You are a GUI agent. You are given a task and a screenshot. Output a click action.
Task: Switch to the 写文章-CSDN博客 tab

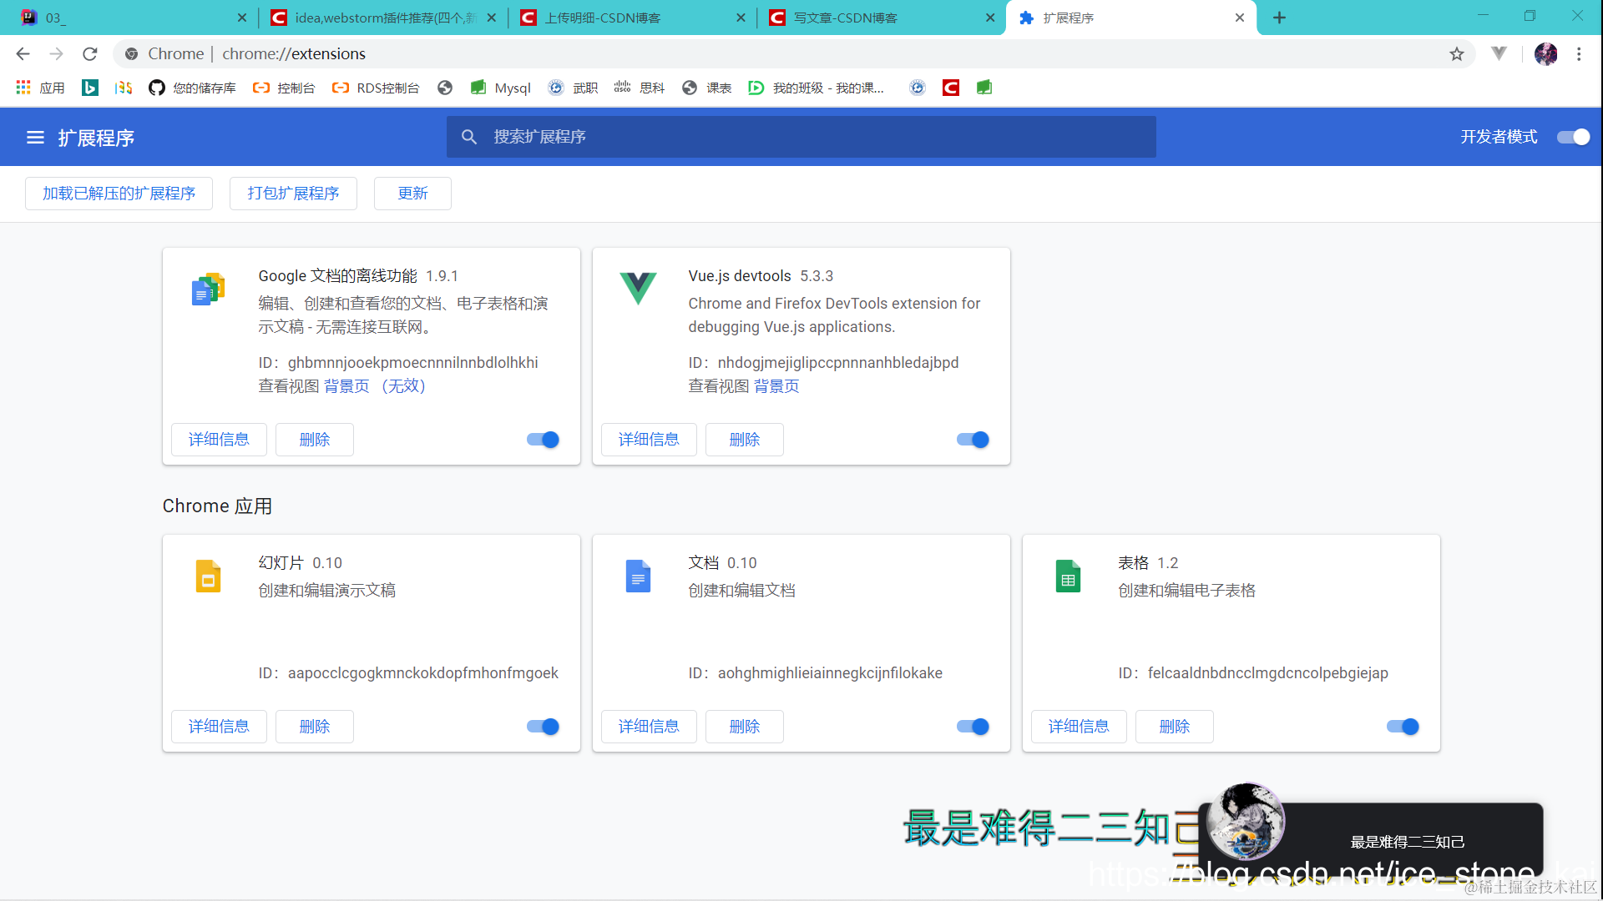point(844,17)
